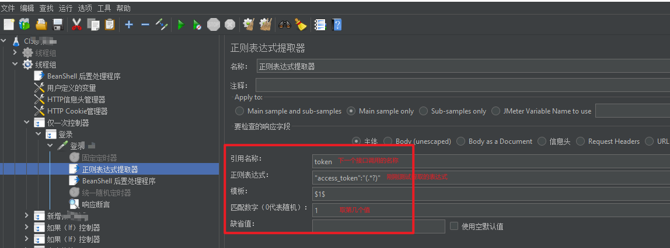Image resolution: width=670 pixels, height=248 pixels.
Task: Select the 响应断言 tree item
Action: tap(96, 204)
